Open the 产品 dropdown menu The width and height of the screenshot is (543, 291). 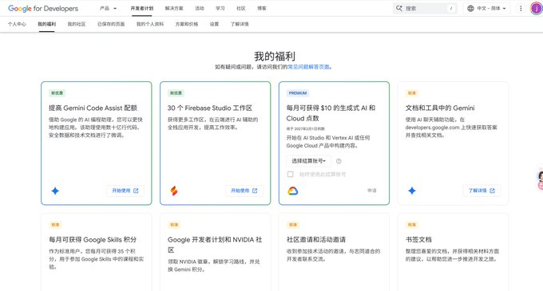click(x=109, y=8)
